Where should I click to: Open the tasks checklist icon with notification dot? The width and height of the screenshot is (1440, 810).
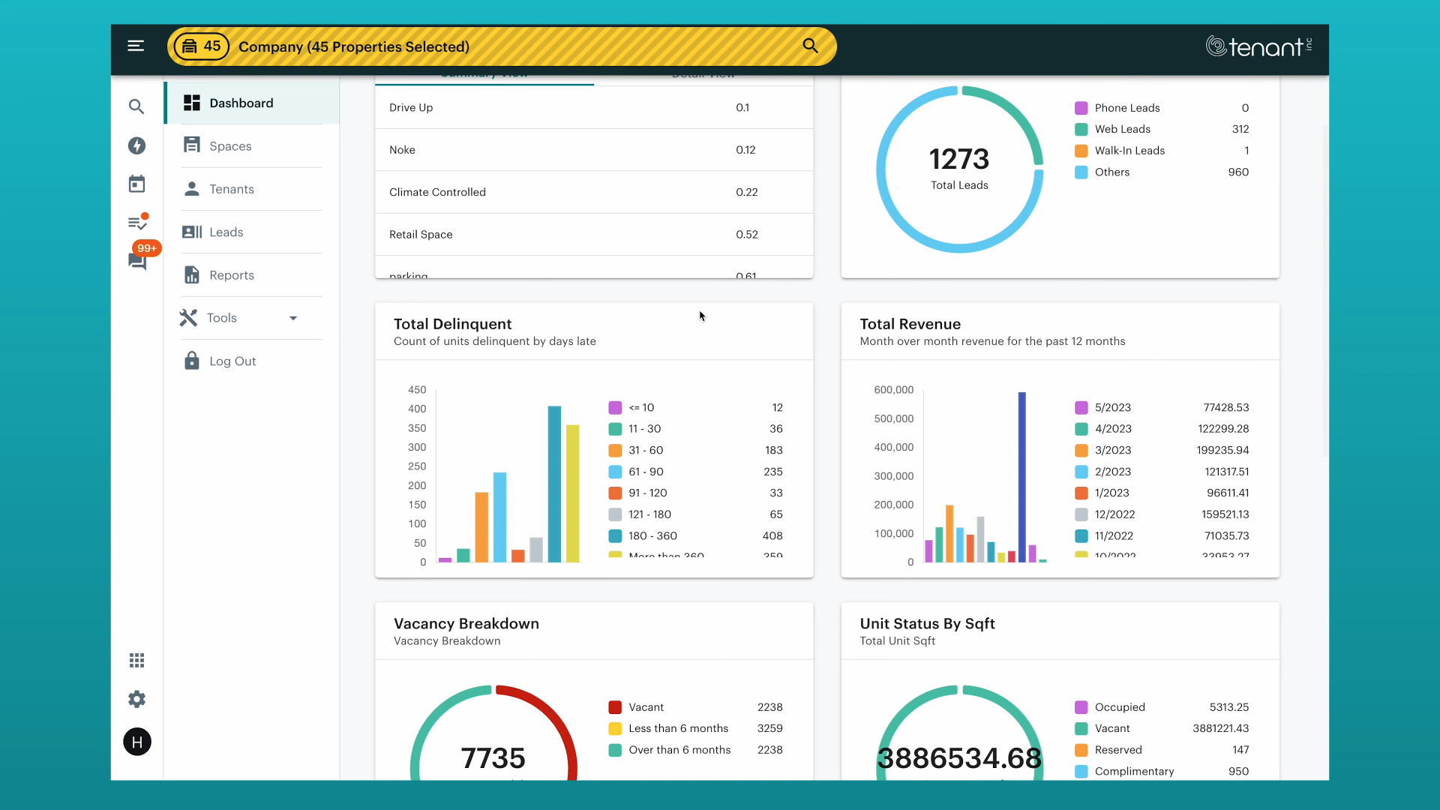pos(136,222)
